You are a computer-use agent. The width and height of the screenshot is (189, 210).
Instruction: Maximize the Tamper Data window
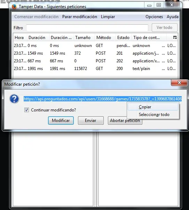point(159,5)
